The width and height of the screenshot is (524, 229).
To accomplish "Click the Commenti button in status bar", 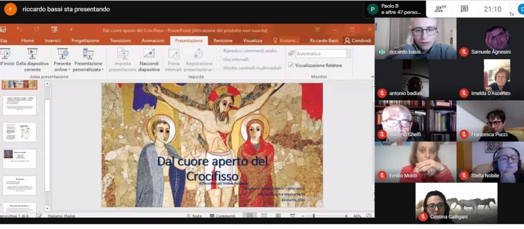I will click(223, 216).
